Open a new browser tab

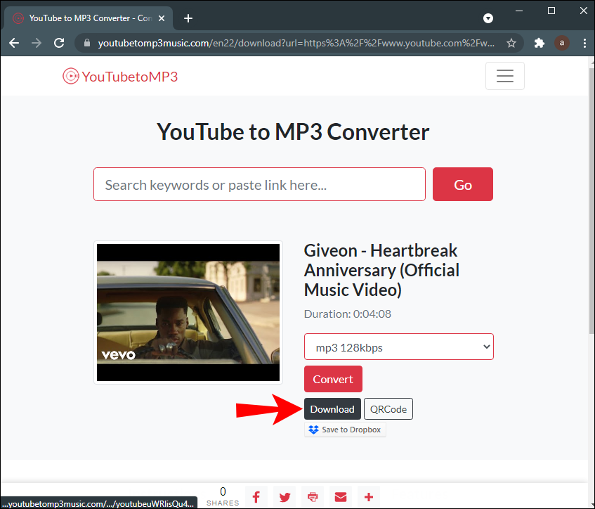(188, 18)
